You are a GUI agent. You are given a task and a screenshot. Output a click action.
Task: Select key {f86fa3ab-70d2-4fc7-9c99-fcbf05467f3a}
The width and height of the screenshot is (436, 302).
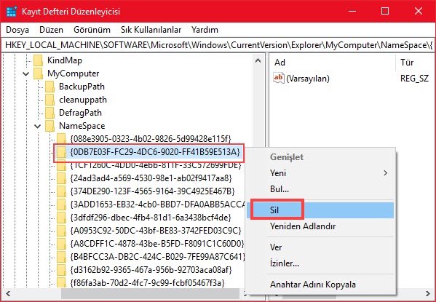(147, 283)
